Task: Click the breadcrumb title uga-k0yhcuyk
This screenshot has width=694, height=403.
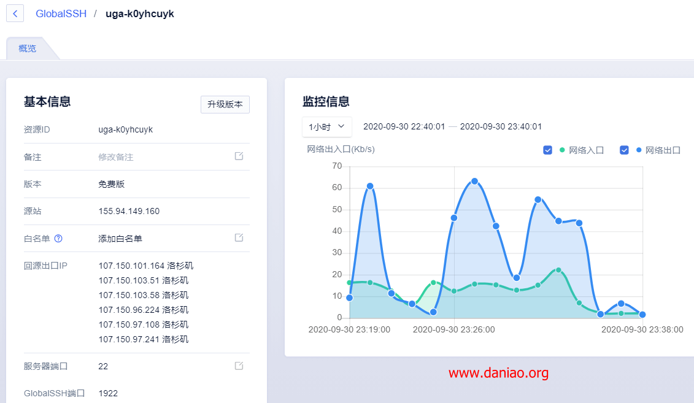Action: tap(140, 13)
